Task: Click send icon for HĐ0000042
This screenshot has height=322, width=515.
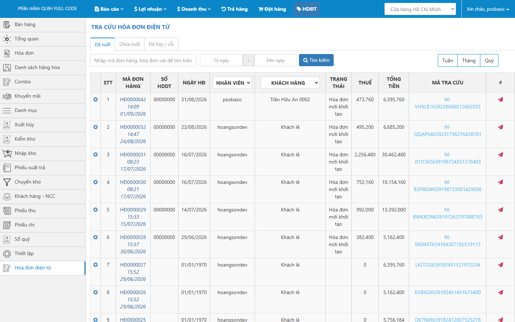Action: tap(500, 99)
